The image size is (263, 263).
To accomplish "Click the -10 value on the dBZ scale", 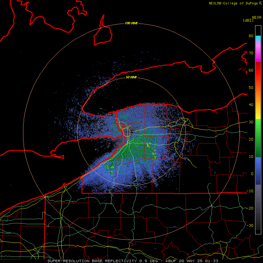I will [250, 191].
